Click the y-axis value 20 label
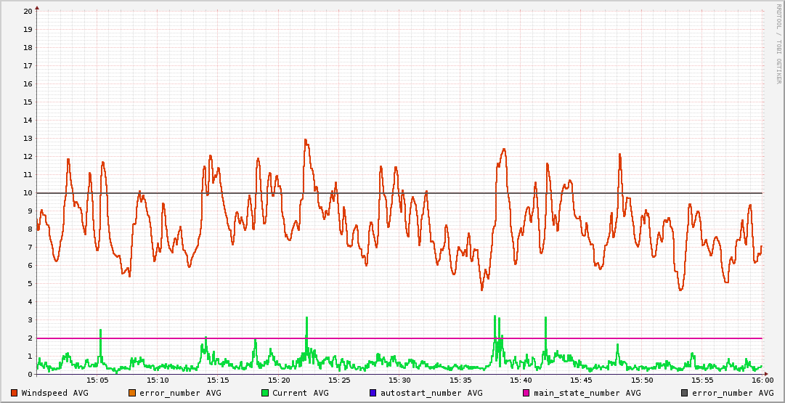The height and width of the screenshot is (403, 785). [x=28, y=12]
